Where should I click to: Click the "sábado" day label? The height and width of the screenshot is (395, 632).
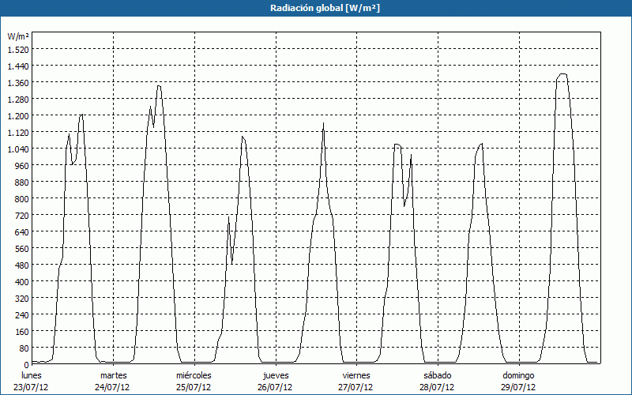438,374
